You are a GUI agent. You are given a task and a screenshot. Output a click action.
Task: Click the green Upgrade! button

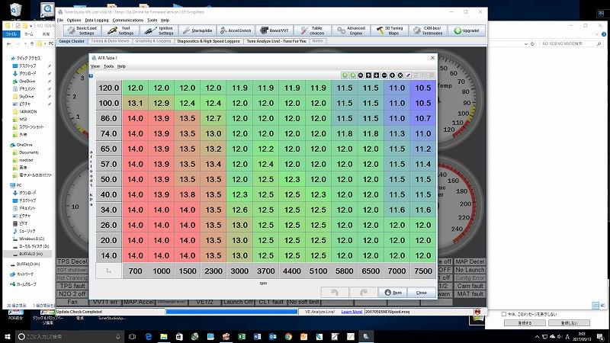pyautogui.click(x=467, y=30)
